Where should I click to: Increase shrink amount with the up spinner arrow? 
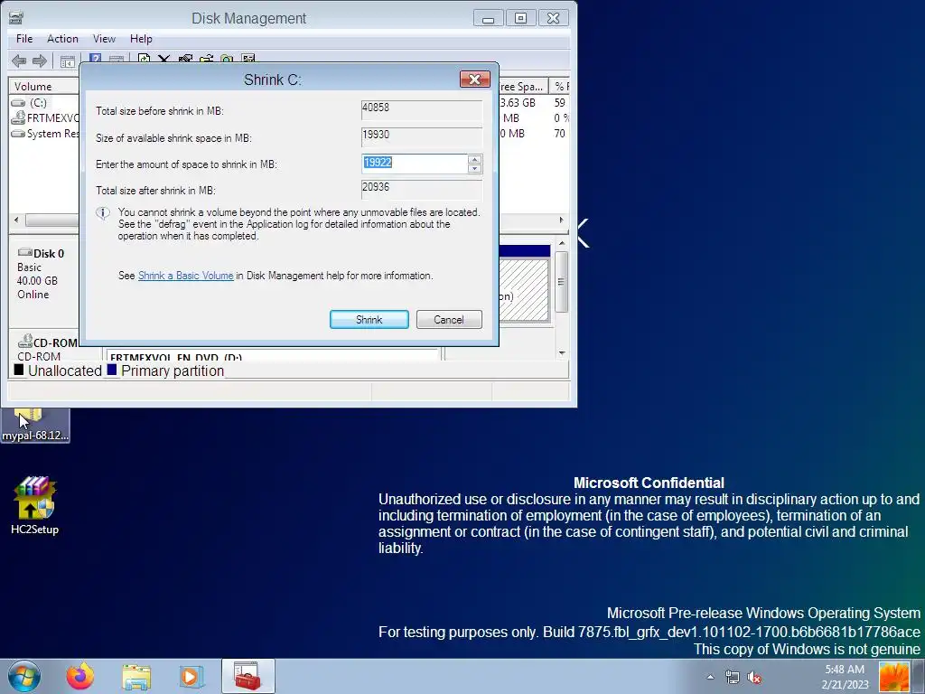474,159
